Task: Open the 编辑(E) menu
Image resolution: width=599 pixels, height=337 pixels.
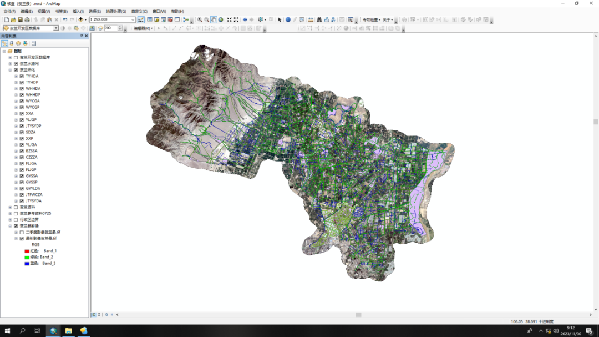Action: click(27, 12)
